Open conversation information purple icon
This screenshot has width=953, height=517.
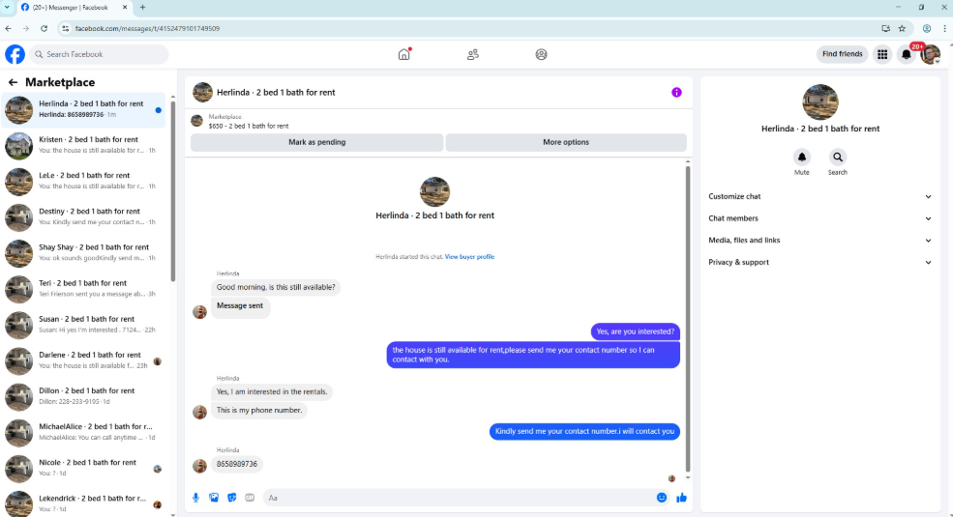[x=676, y=92]
